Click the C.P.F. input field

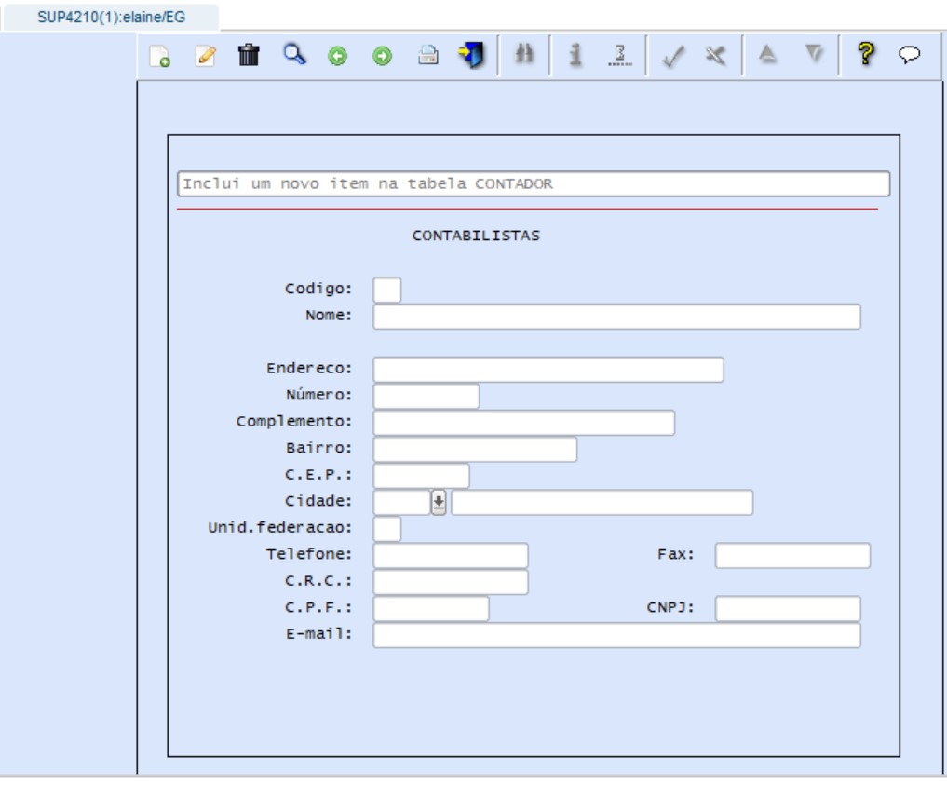[x=431, y=609]
